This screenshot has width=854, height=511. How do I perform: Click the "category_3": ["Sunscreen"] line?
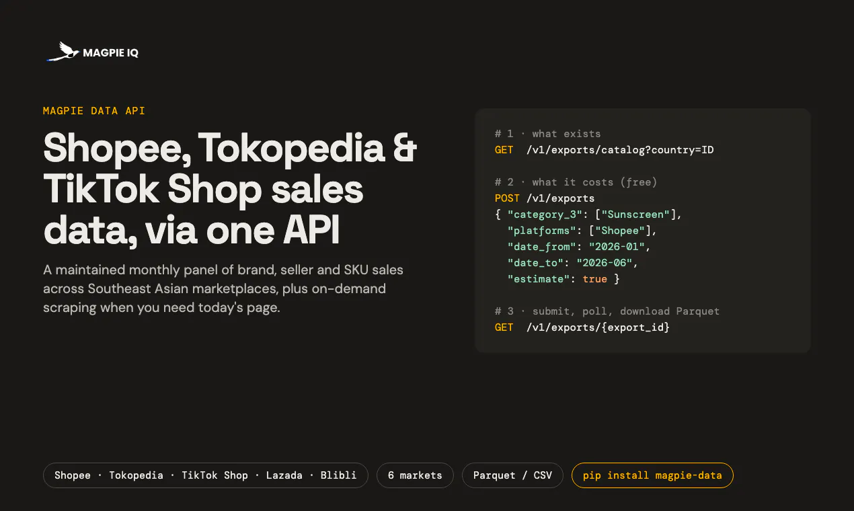[x=588, y=214]
